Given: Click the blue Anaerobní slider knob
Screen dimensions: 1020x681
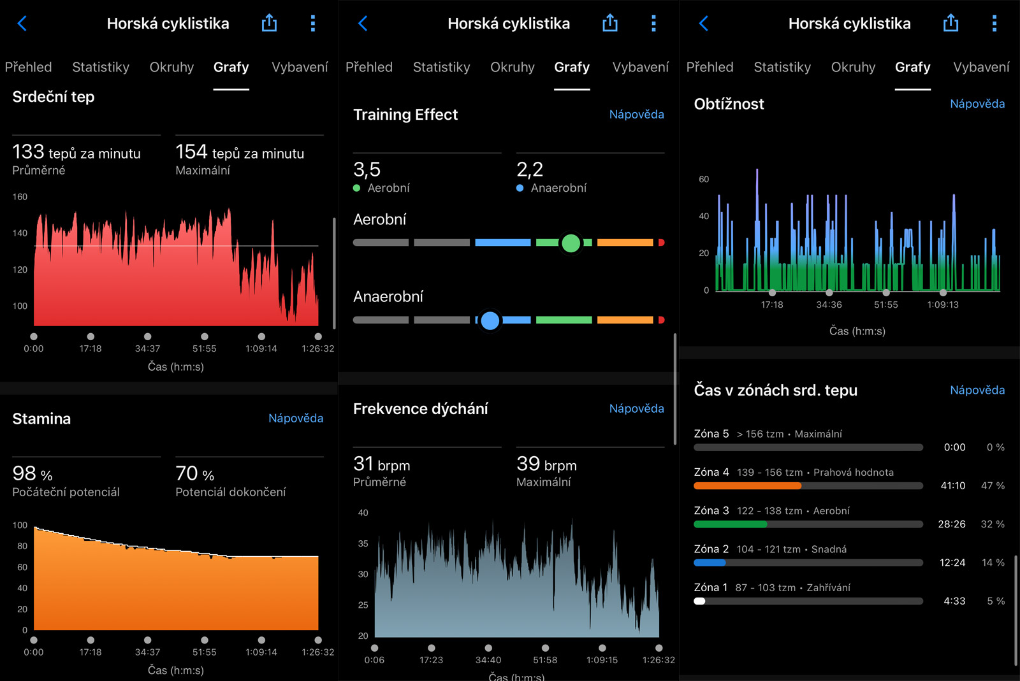Looking at the screenshot, I should click(490, 320).
